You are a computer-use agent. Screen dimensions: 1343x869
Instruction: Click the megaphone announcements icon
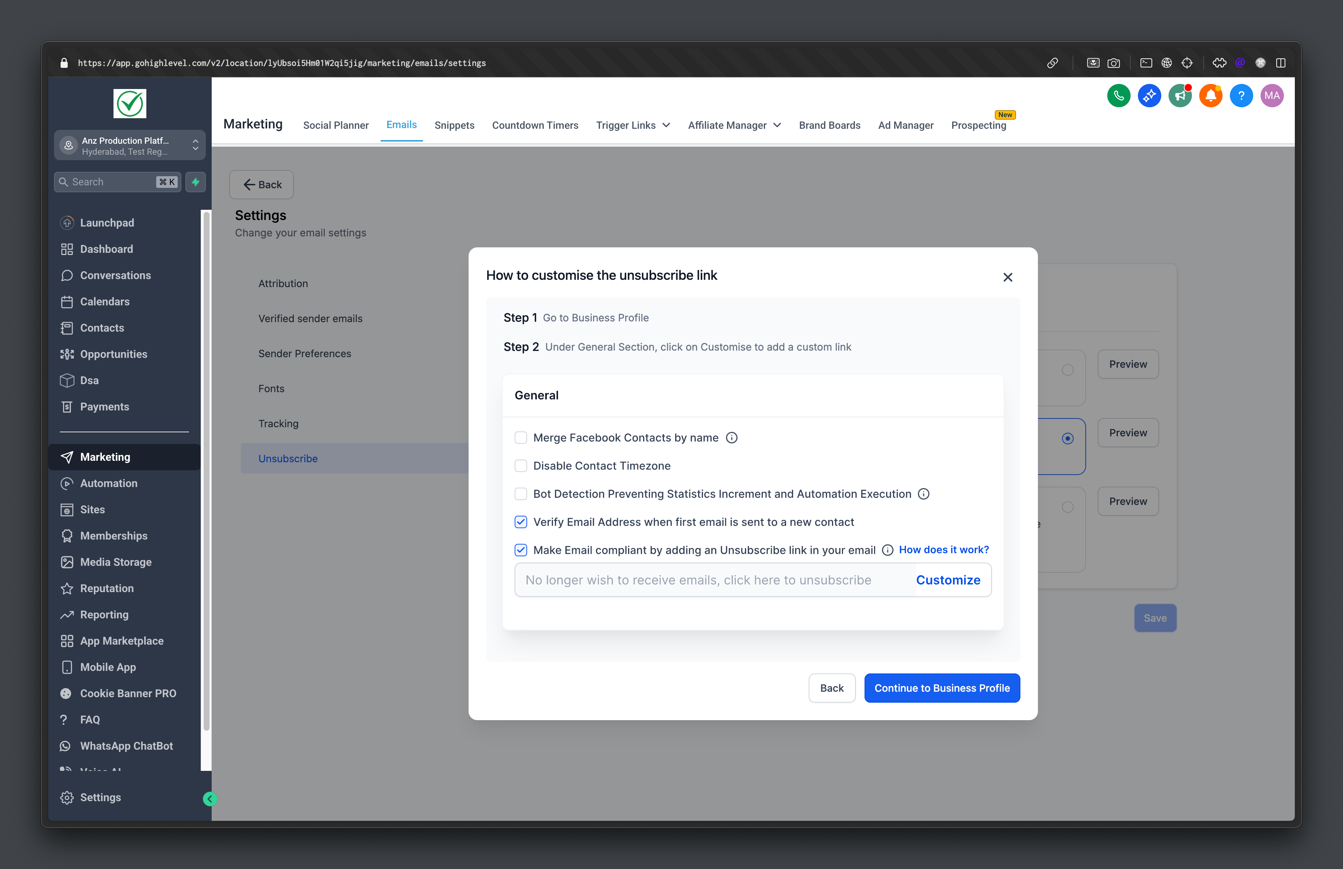1180,96
